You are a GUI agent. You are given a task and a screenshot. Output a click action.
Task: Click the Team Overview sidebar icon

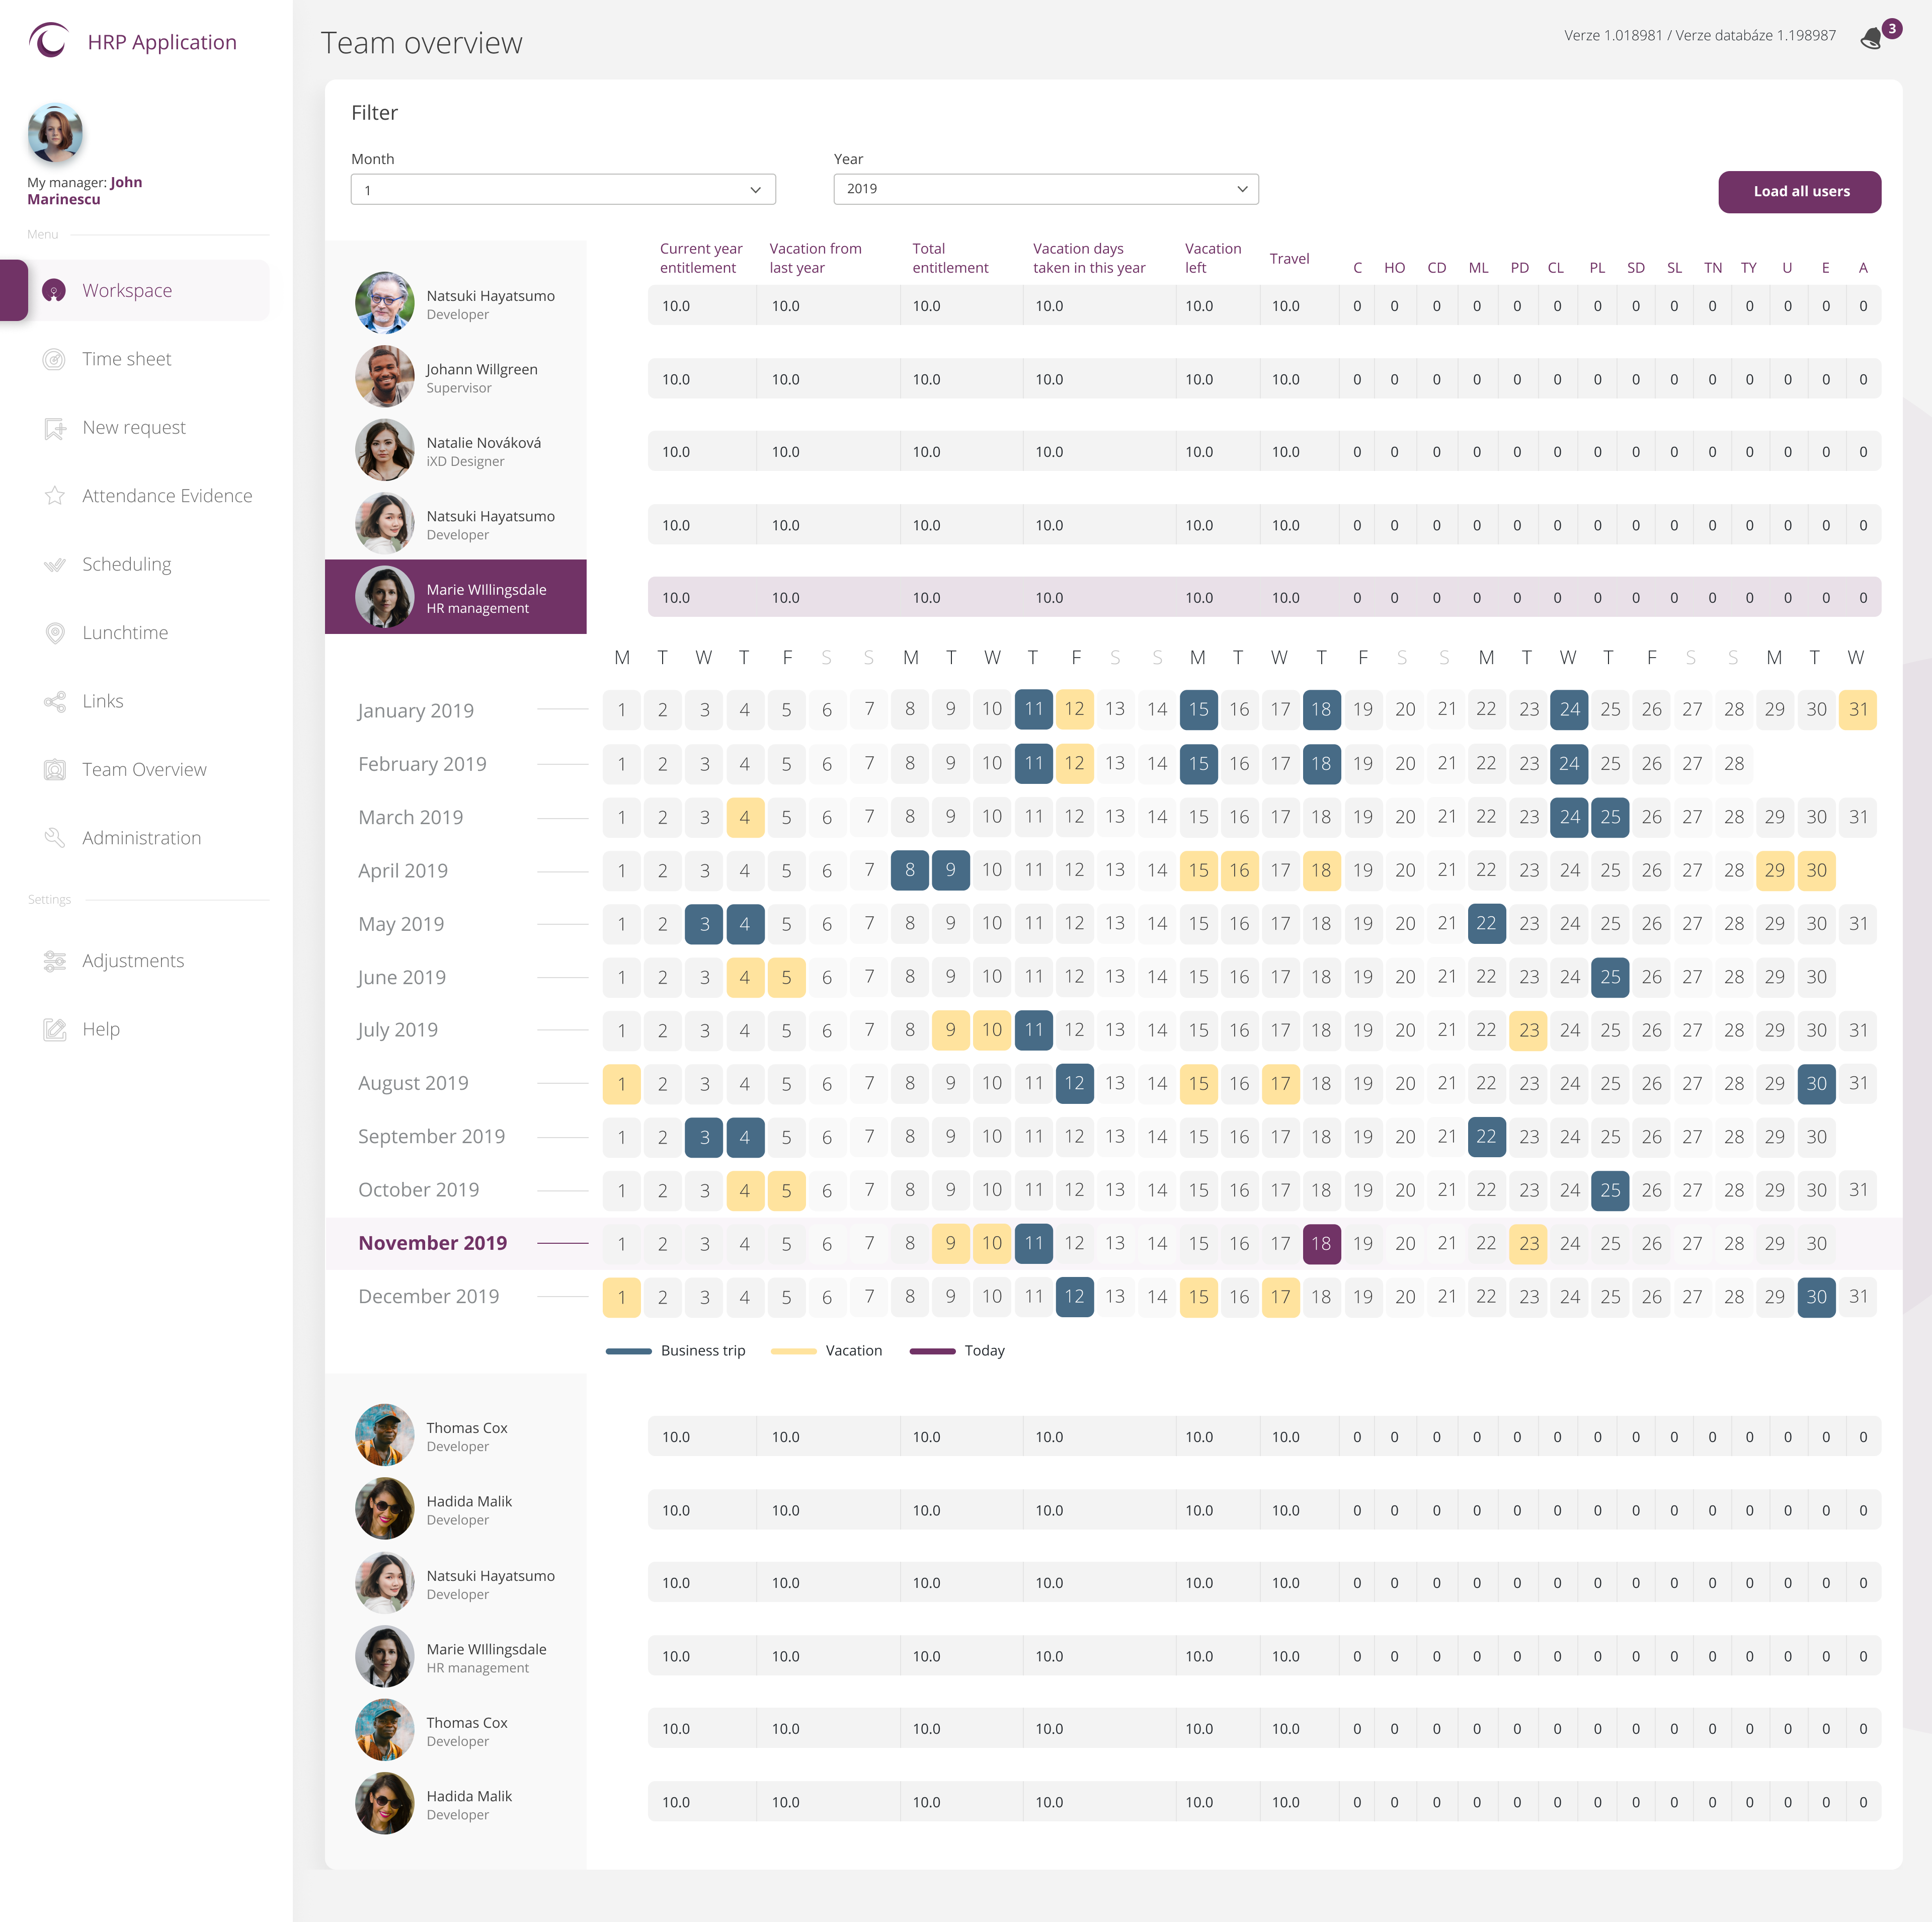[x=54, y=770]
